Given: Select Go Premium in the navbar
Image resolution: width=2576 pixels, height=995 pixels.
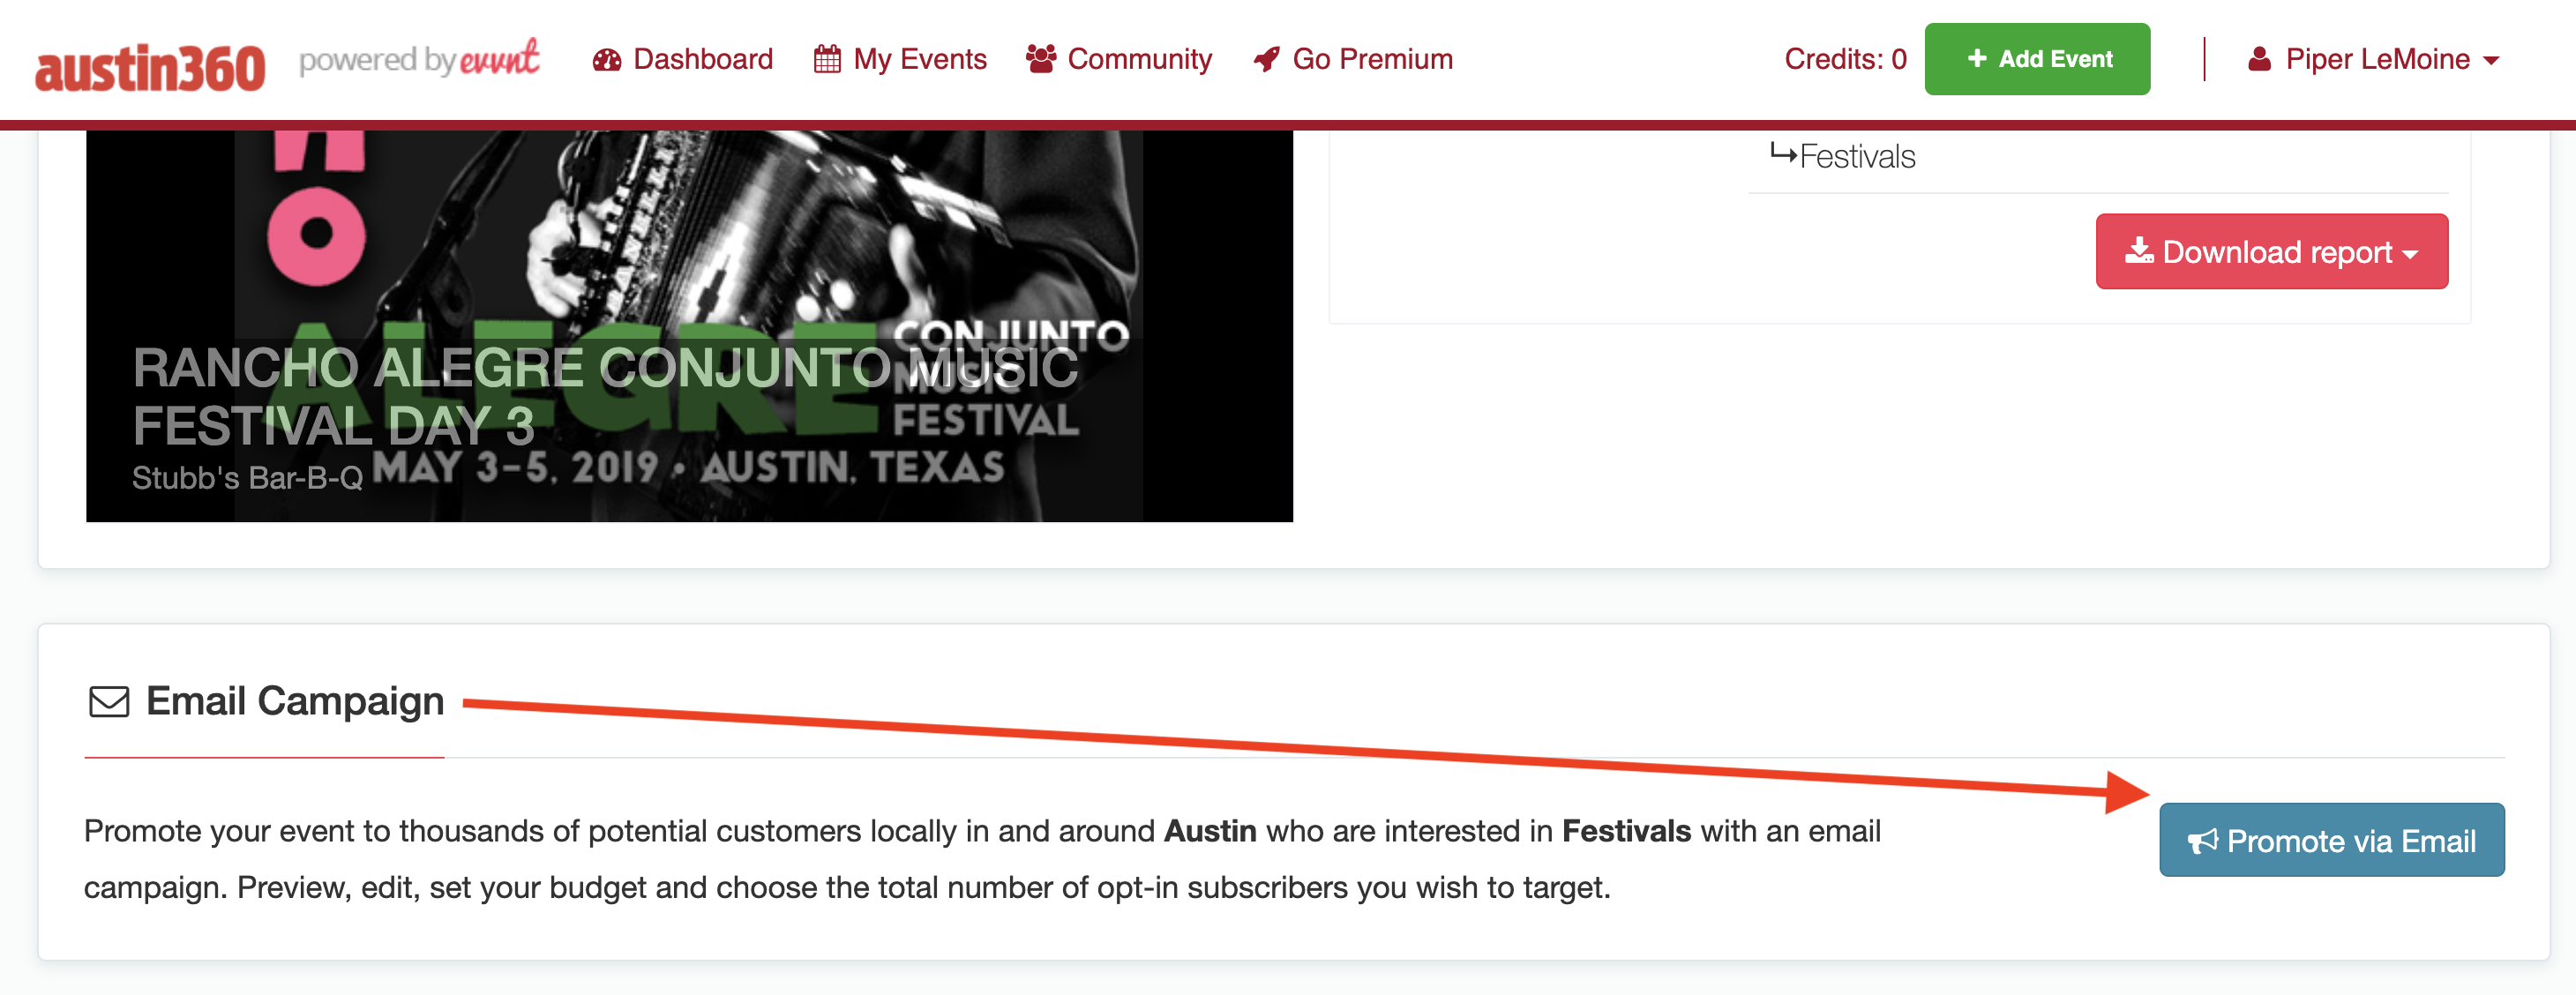Looking at the screenshot, I should point(1353,59).
